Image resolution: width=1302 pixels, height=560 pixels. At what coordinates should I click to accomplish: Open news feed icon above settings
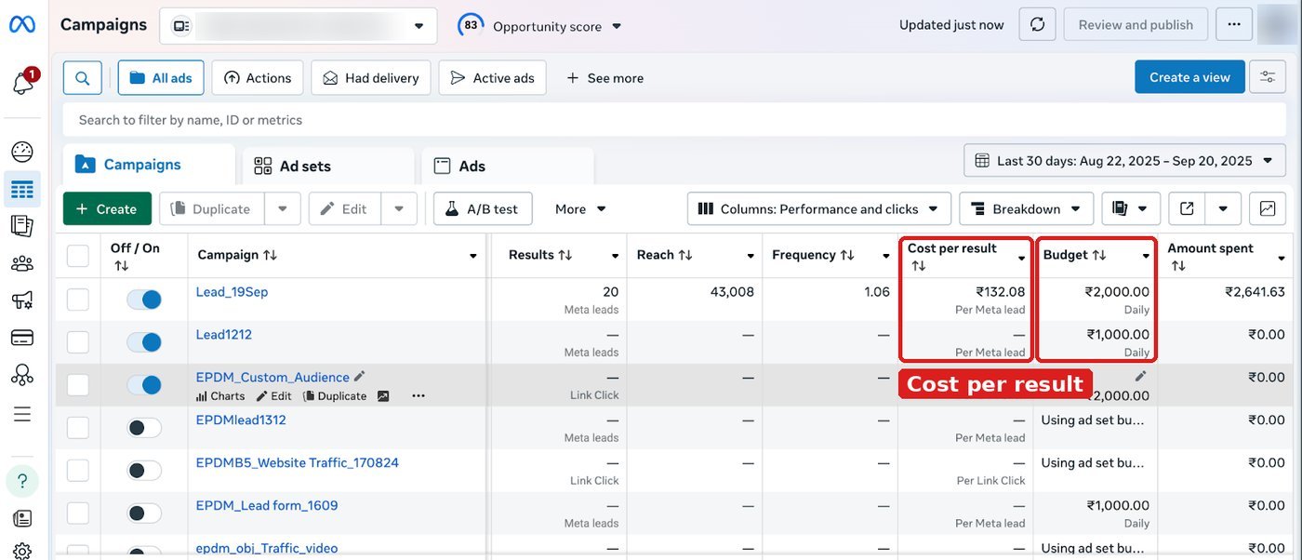click(x=22, y=518)
